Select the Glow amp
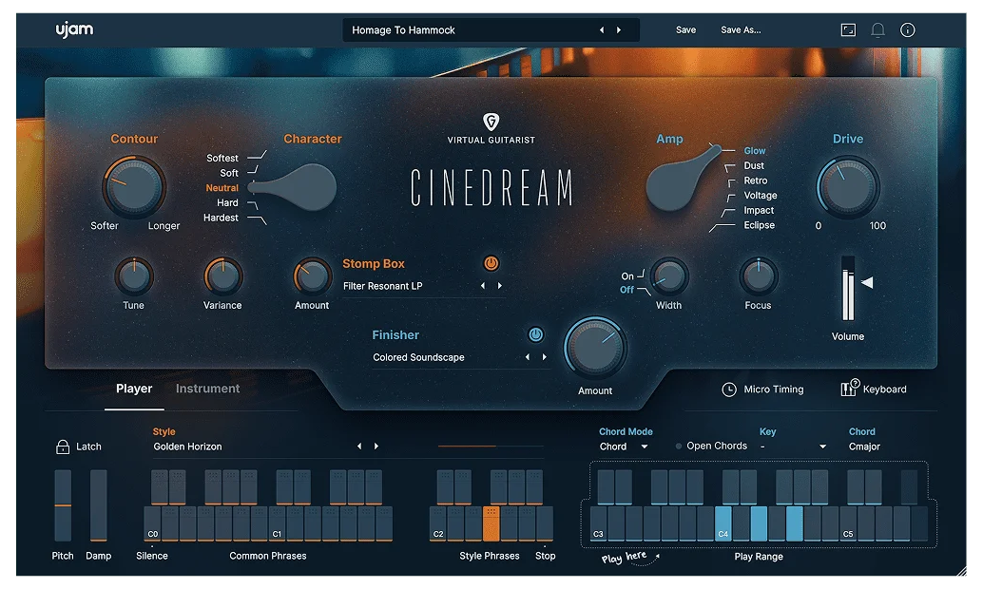983x589 pixels. (x=755, y=151)
